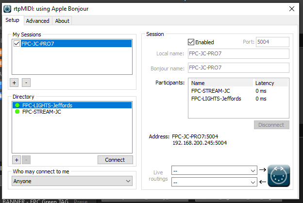Click the rtpMIDI MIDI-connector logo icon
Screen dimensions: 303x203
click(x=279, y=176)
